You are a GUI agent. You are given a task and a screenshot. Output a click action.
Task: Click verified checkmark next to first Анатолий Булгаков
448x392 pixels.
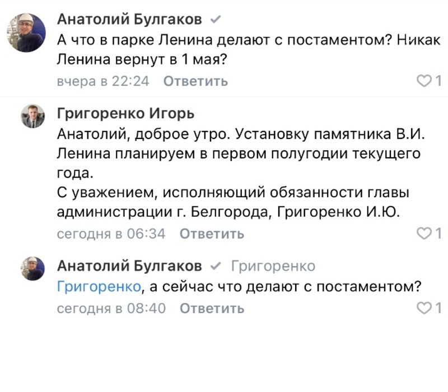tap(216, 20)
